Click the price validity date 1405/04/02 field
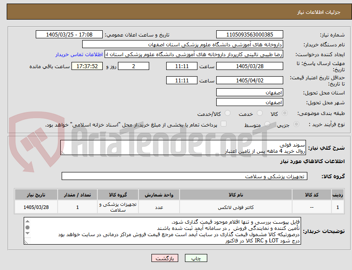 [x=250, y=80]
